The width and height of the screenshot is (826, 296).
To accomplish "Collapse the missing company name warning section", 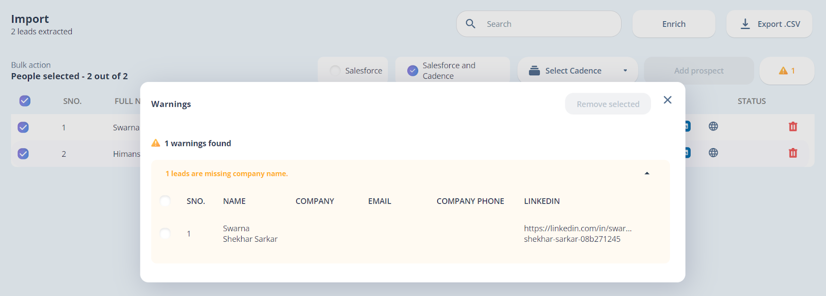I will point(647,173).
